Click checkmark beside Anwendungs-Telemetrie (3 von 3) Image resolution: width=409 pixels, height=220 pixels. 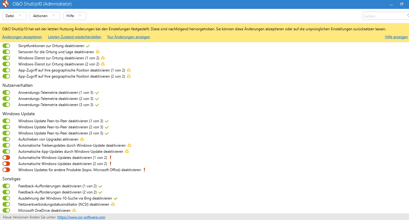point(97,105)
